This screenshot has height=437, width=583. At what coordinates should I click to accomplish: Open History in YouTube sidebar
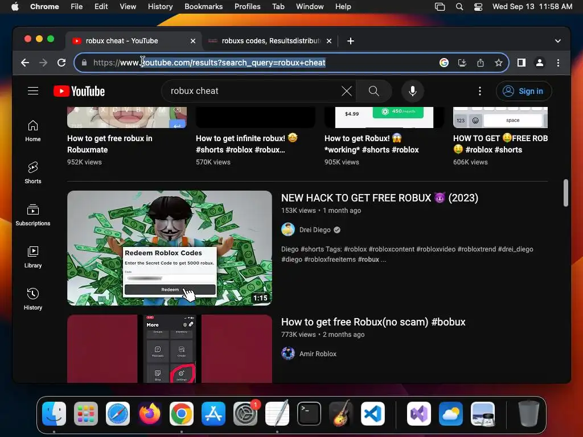pyautogui.click(x=33, y=299)
